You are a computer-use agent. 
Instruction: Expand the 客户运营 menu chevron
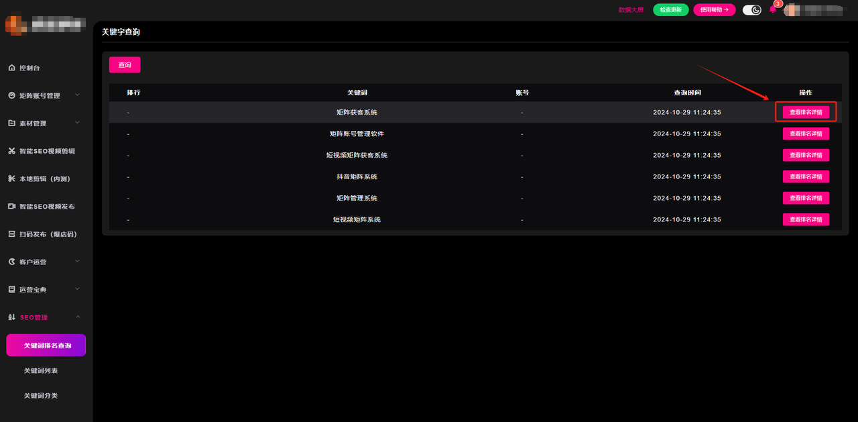point(77,261)
